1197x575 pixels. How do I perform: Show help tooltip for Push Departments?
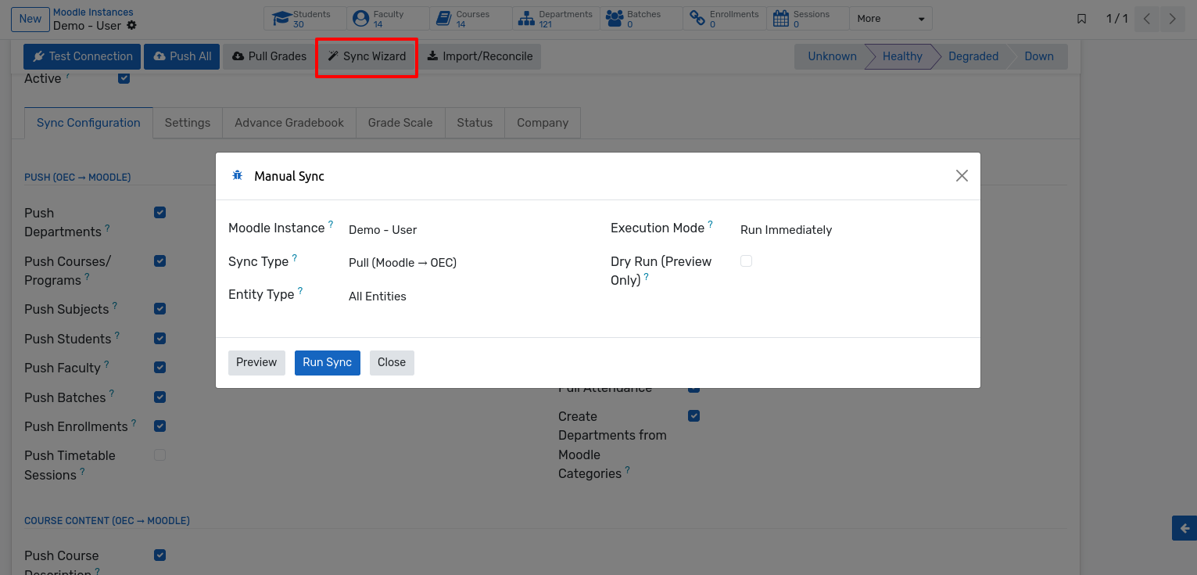(x=107, y=228)
